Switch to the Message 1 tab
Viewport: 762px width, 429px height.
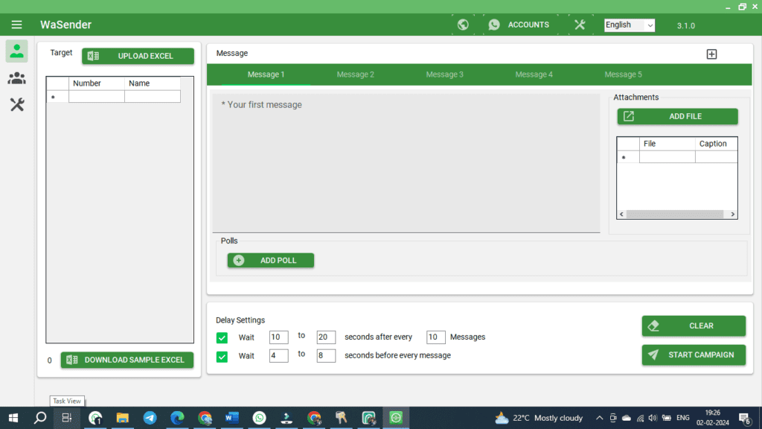pyautogui.click(x=266, y=74)
